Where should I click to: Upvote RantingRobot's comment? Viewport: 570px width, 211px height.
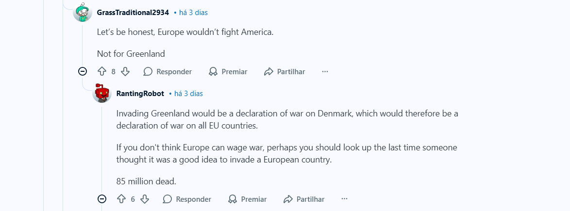[121, 199]
